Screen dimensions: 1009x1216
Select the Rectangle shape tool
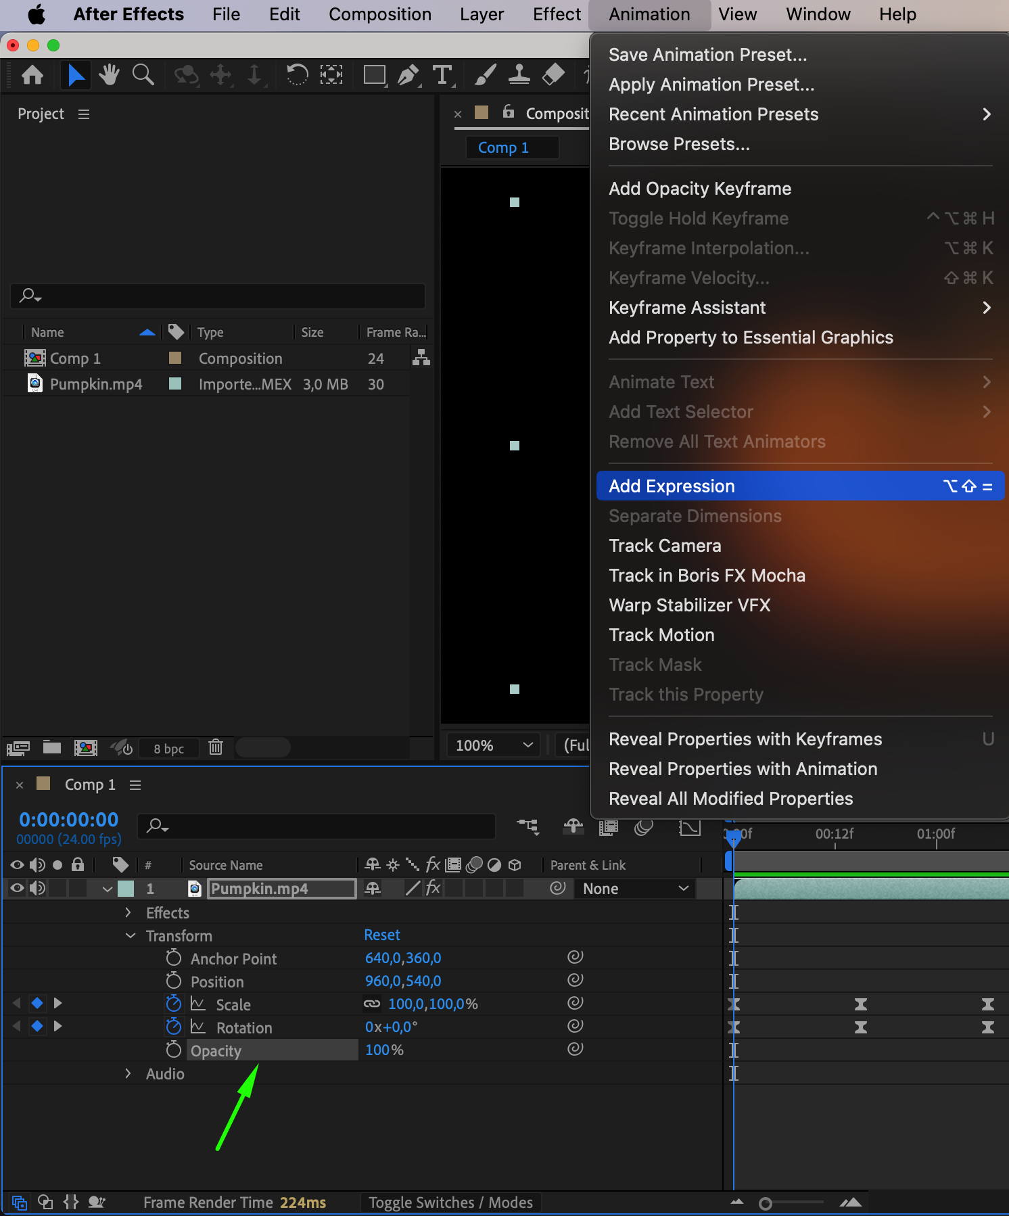(374, 74)
